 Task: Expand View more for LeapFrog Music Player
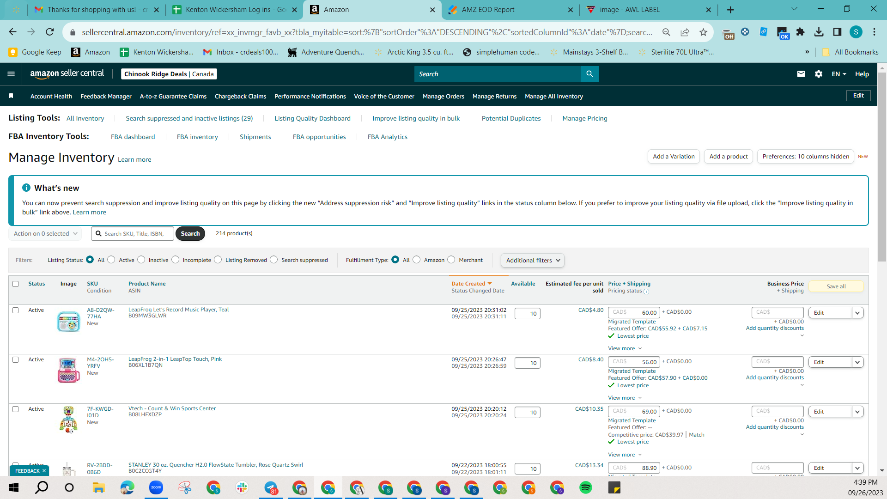point(625,348)
